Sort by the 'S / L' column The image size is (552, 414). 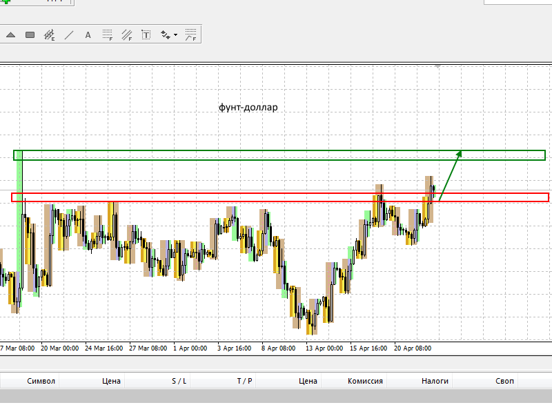[x=179, y=381]
